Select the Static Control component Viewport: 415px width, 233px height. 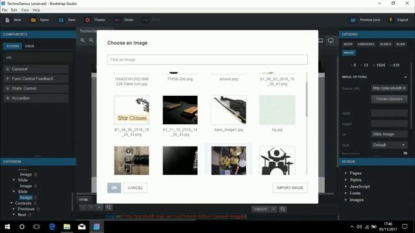36,88
